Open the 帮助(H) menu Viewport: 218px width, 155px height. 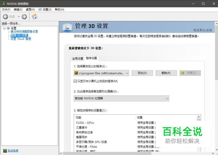pyautogui.click(x=59, y=9)
